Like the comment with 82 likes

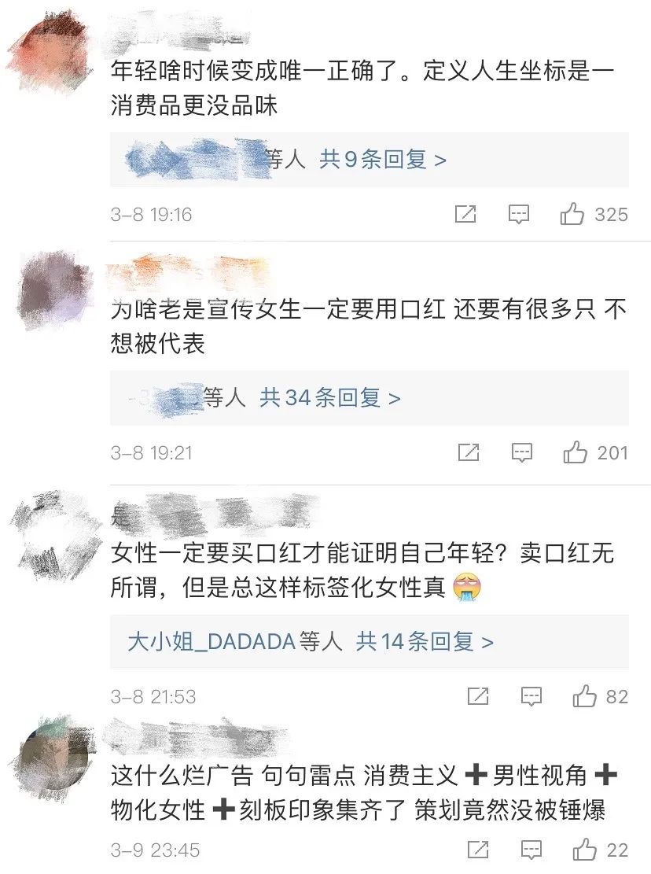pos(584,696)
